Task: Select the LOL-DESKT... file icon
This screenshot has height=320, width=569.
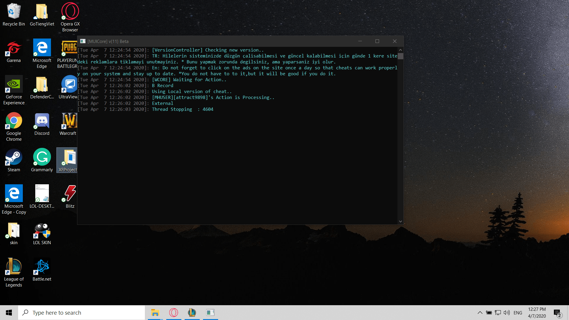Action: click(42, 197)
